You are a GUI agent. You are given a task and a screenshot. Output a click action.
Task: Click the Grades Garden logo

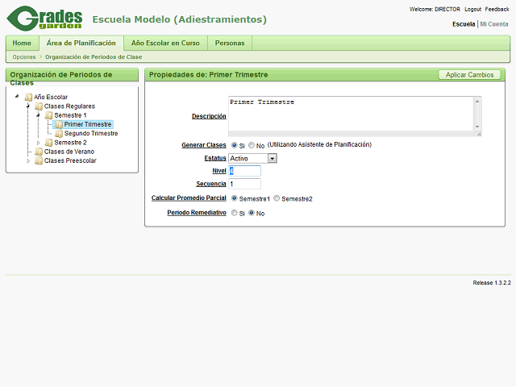[45, 19]
